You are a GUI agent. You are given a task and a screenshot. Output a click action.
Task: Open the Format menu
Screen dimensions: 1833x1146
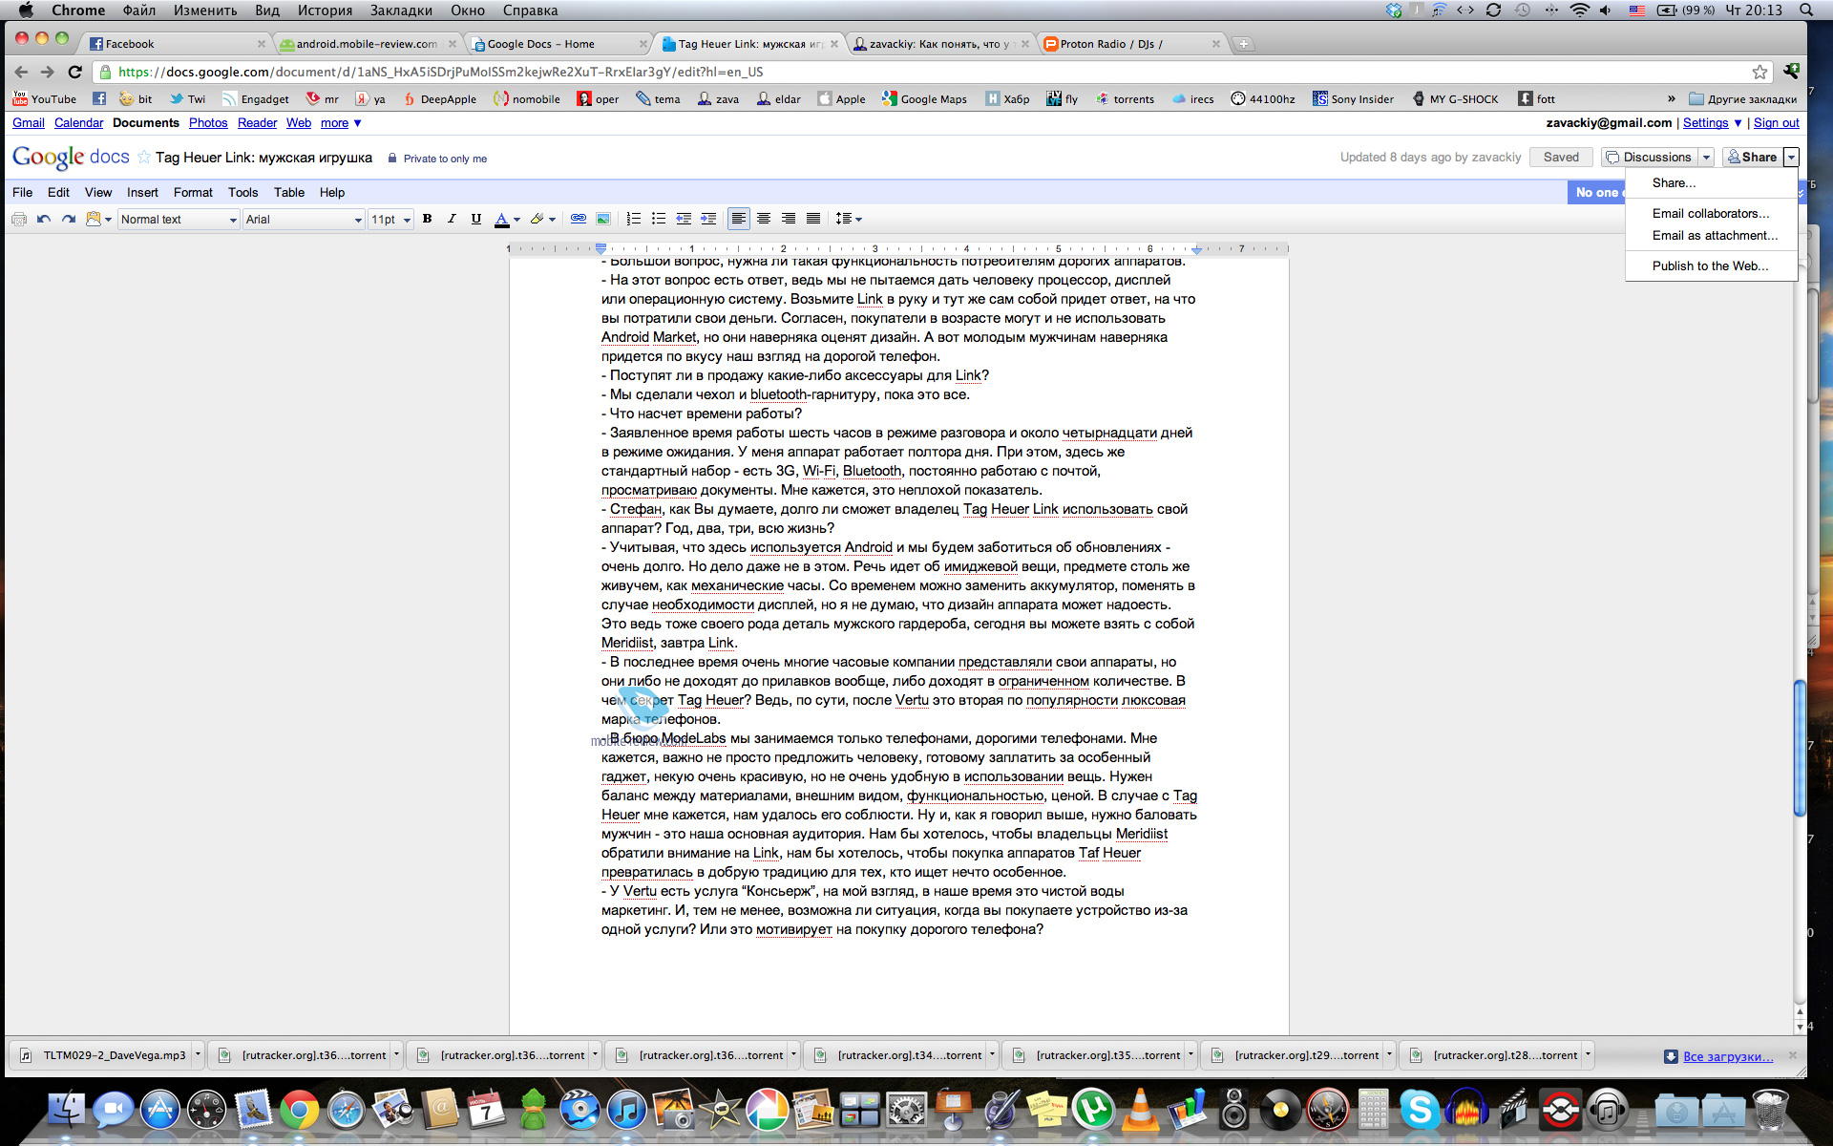coord(193,193)
